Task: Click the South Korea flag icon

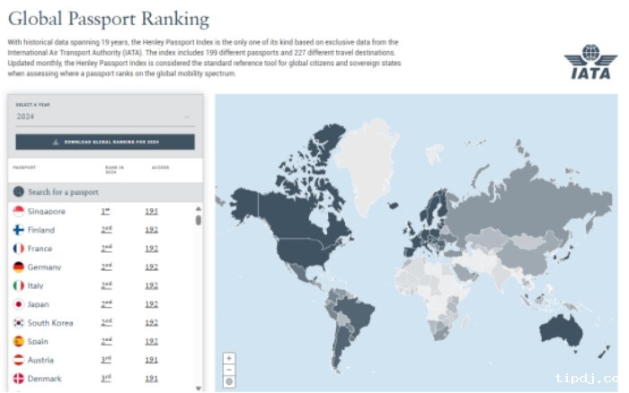Action: (x=18, y=323)
